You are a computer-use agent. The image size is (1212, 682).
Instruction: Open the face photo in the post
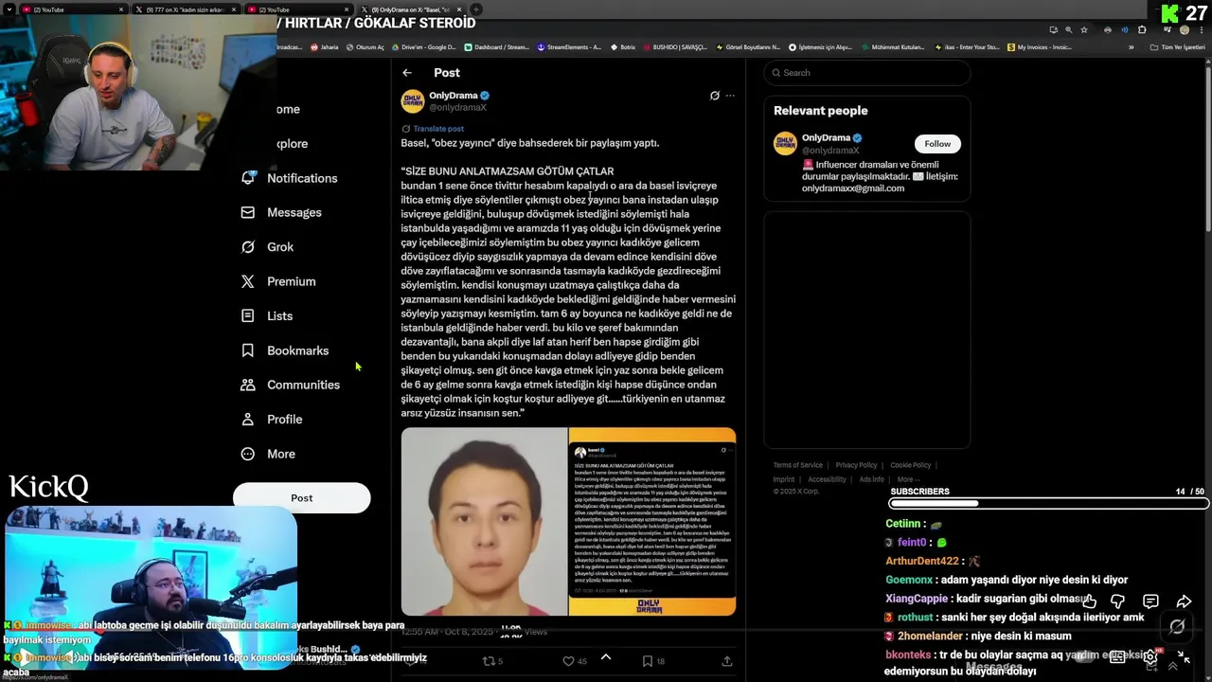484,522
